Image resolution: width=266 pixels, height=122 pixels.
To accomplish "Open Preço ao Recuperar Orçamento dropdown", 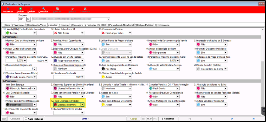I will click(82, 69).
